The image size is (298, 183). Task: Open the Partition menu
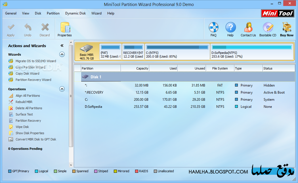click(x=53, y=13)
